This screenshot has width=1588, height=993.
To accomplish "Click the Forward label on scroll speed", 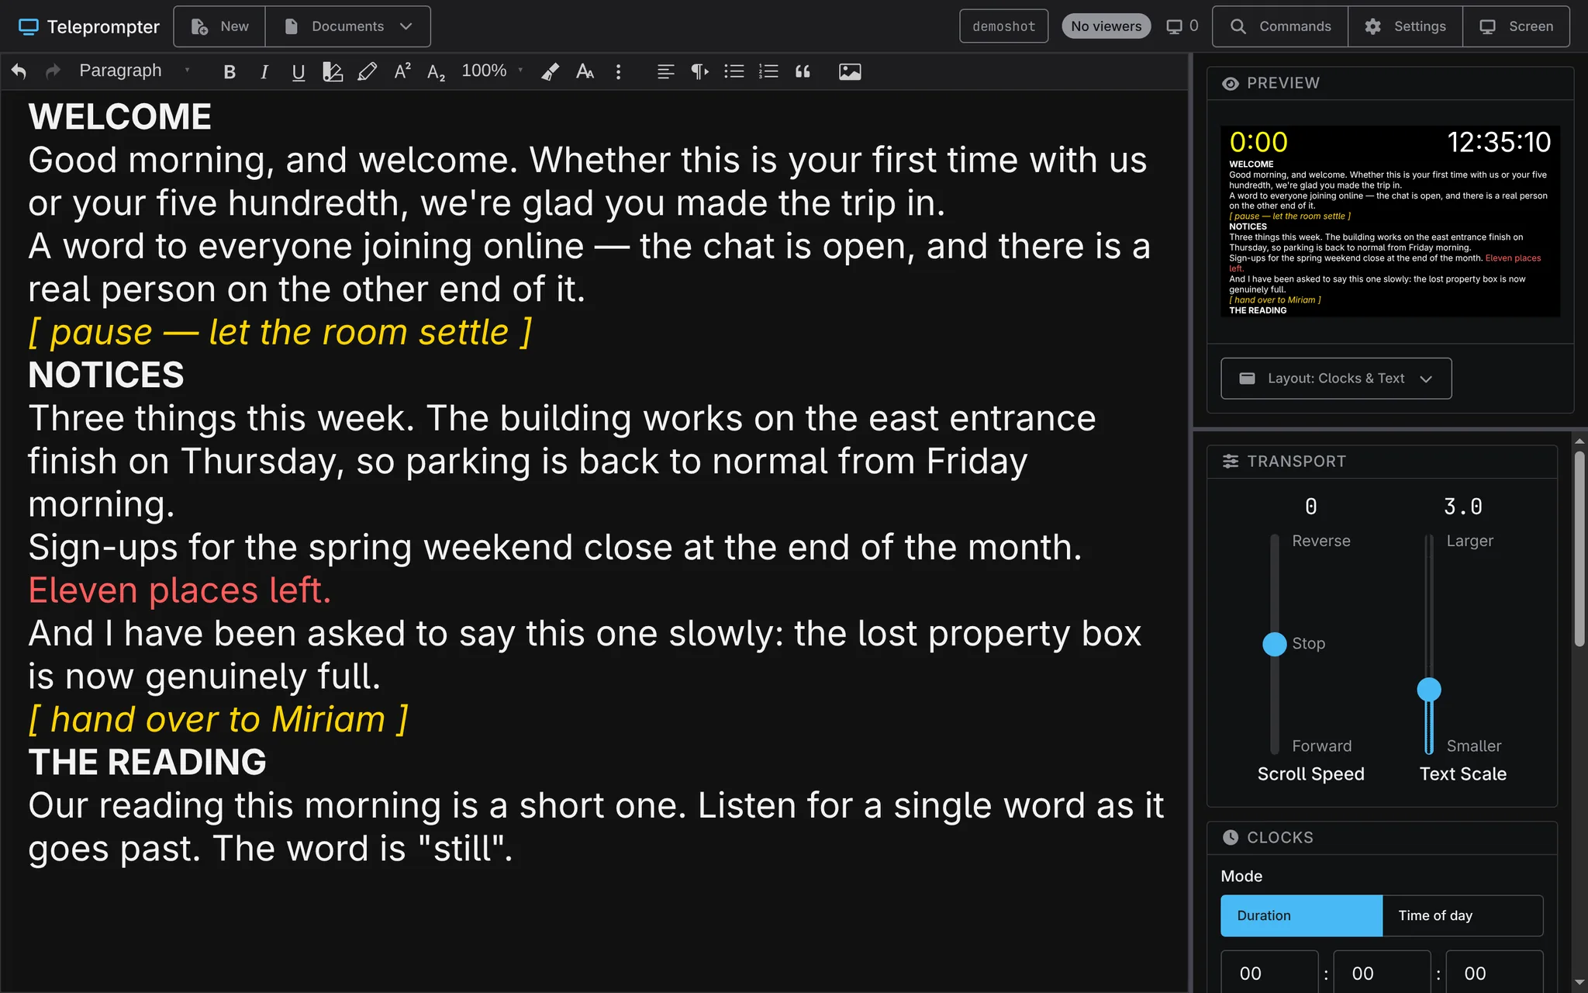I will 1322,746.
